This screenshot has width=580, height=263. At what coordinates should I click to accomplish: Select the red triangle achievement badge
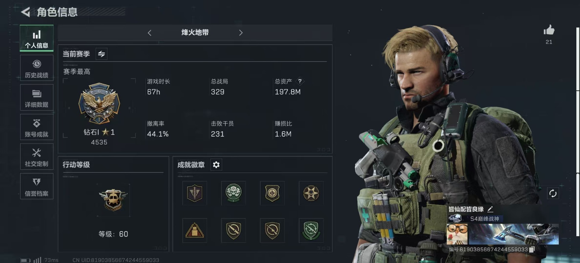195,230
